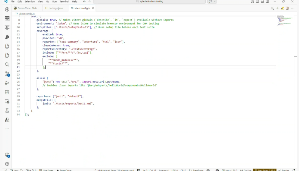Toggle the secondary side bar layout button
The width and height of the screenshot is (299, 171).
(x=267, y=1)
